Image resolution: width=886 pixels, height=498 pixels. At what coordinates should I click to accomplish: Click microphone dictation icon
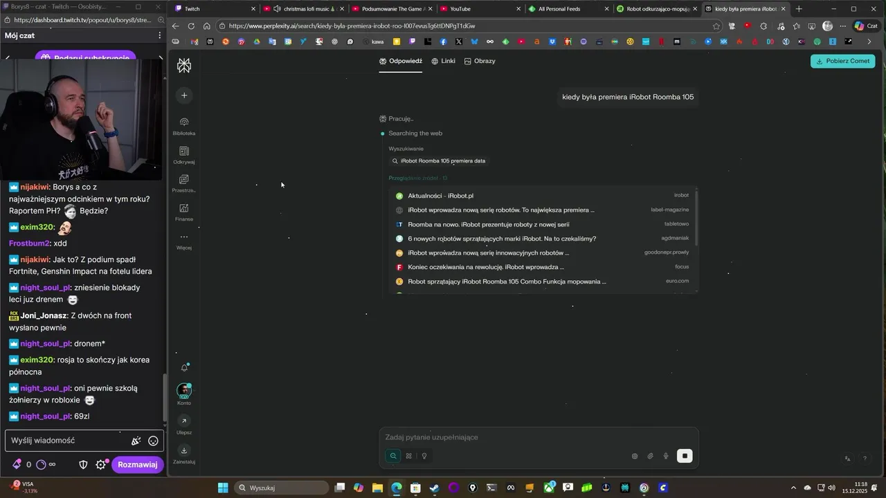[666, 456]
